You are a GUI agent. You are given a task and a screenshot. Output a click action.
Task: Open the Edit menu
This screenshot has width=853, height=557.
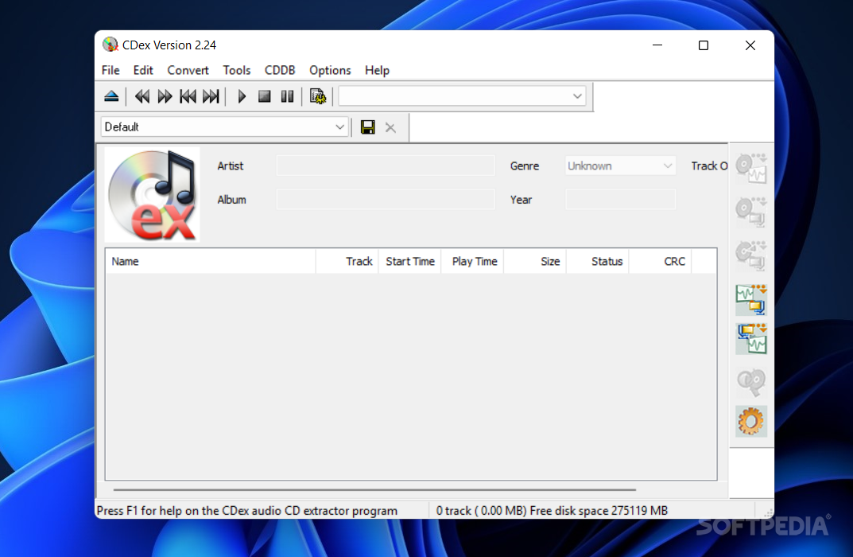tap(143, 70)
